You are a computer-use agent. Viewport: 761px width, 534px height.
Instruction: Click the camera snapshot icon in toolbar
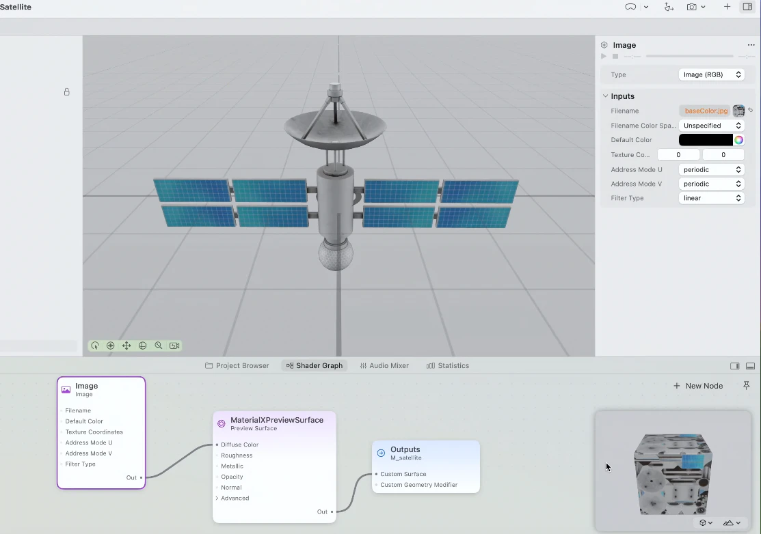coord(691,7)
